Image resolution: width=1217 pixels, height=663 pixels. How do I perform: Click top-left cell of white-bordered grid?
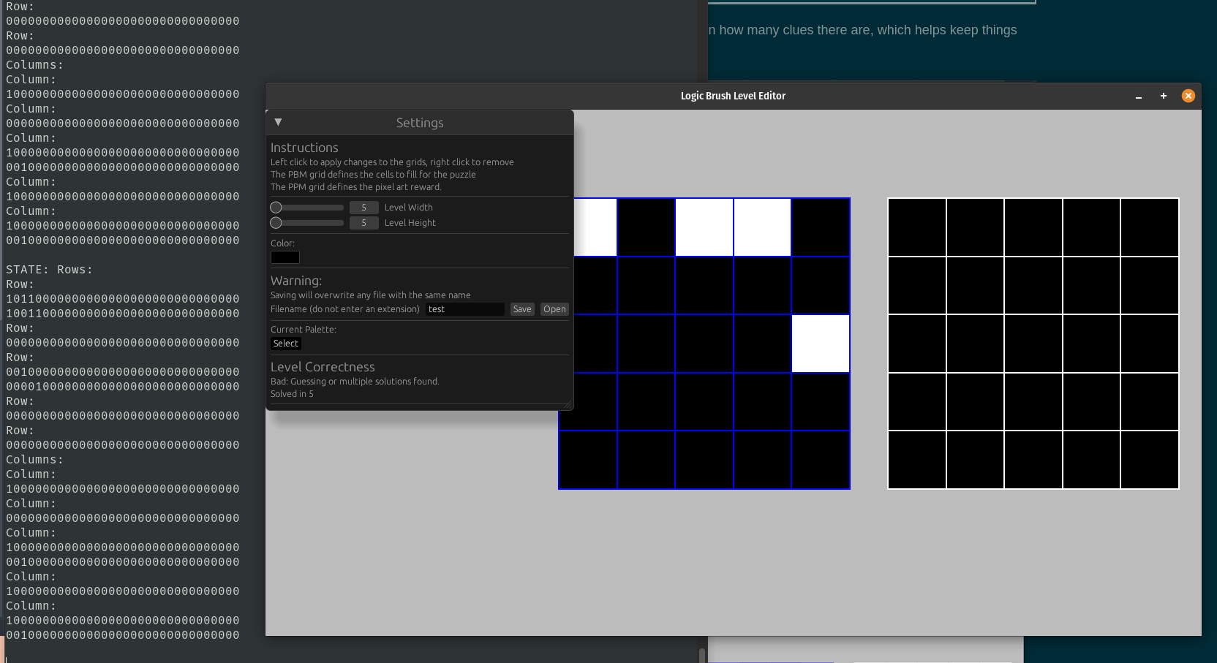point(917,227)
